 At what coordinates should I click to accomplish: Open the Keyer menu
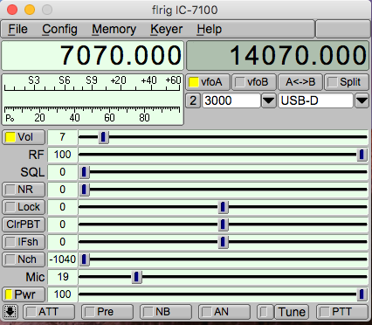166,29
